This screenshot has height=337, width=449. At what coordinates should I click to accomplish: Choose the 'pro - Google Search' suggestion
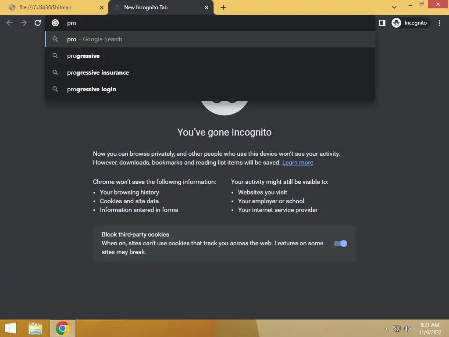click(210, 39)
